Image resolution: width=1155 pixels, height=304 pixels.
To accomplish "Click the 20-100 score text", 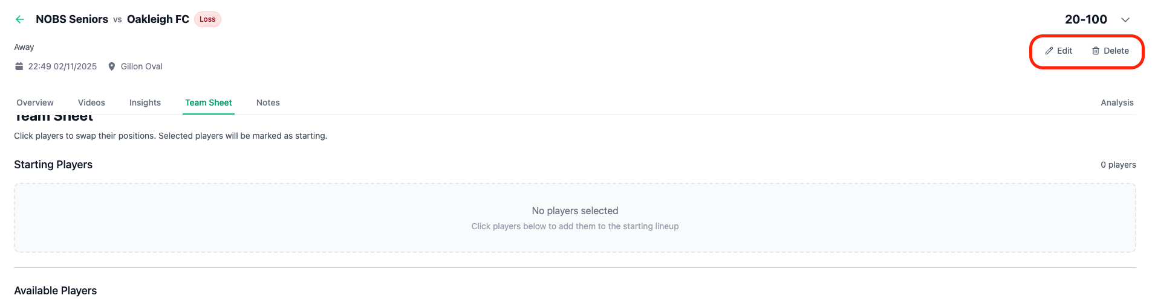I will pos(1085,19).
